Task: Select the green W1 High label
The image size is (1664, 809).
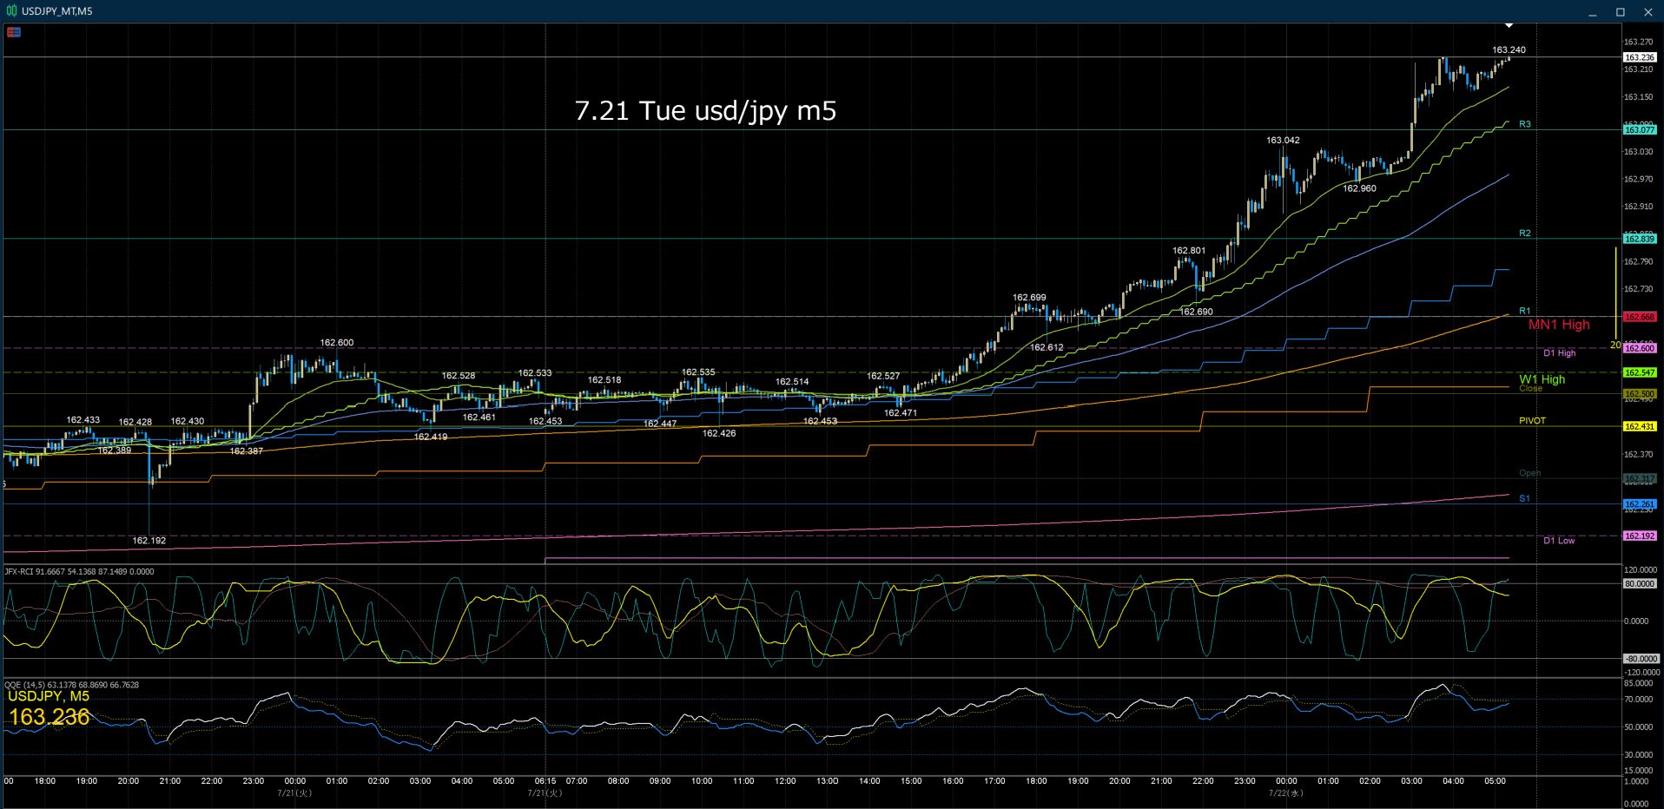Action: [x=1542, y=379]
